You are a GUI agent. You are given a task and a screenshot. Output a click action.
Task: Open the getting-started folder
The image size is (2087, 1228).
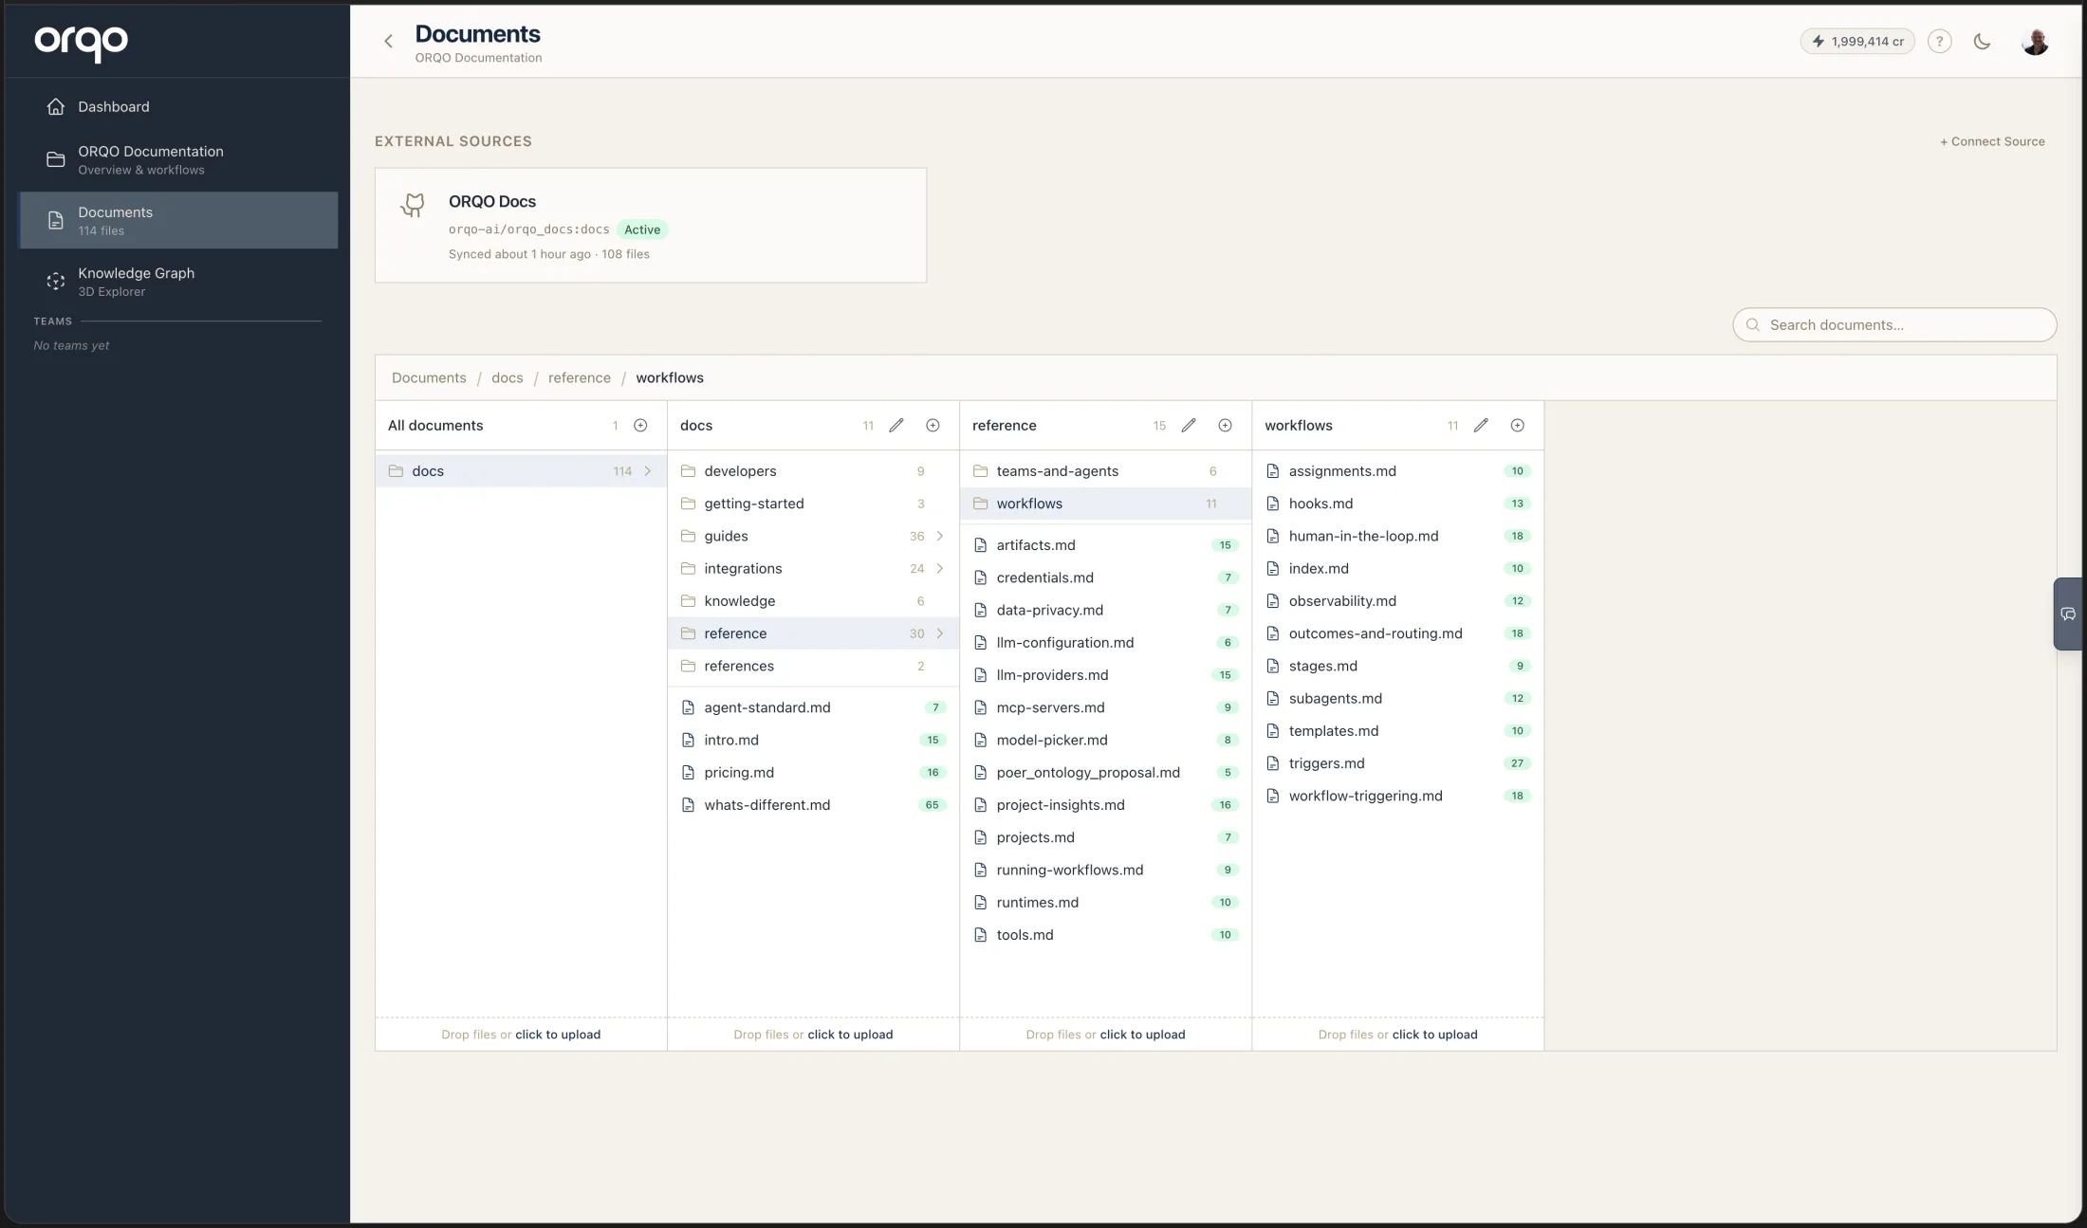pos(813,504)
